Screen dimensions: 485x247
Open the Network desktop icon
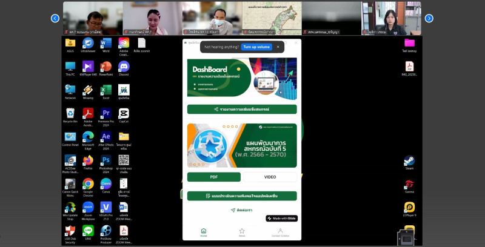pyautogui.click(x=70, y=90)
